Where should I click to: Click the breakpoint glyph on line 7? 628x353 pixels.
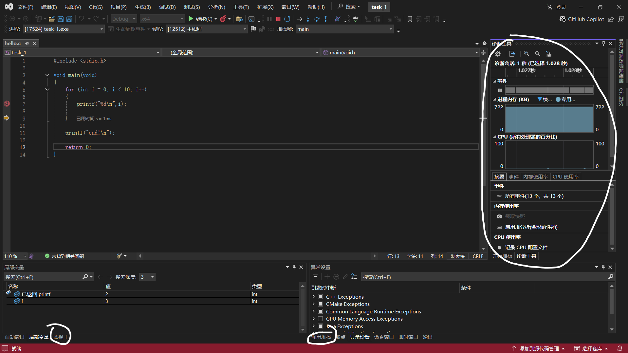tap(7, 104)
